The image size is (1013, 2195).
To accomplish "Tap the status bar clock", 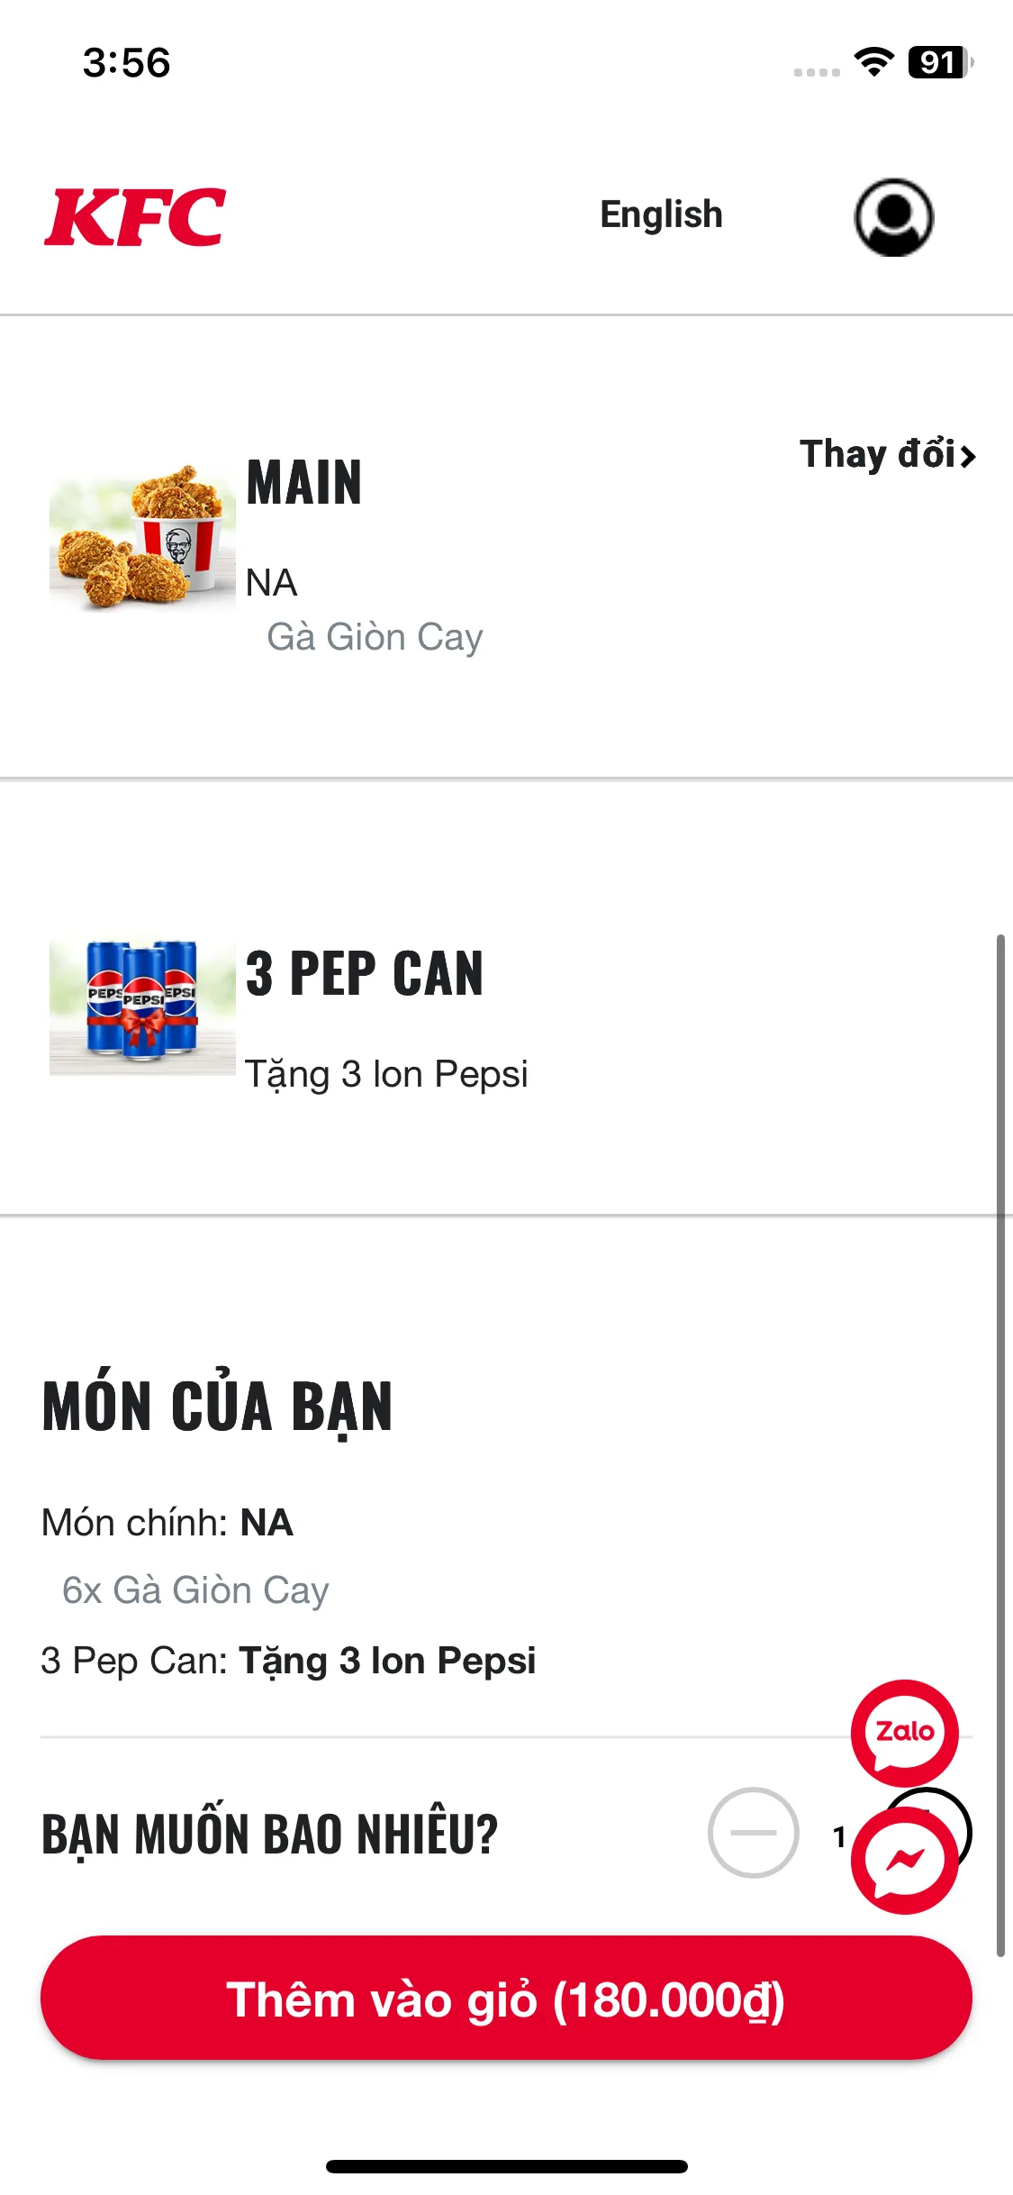I will tap(127, 63).
